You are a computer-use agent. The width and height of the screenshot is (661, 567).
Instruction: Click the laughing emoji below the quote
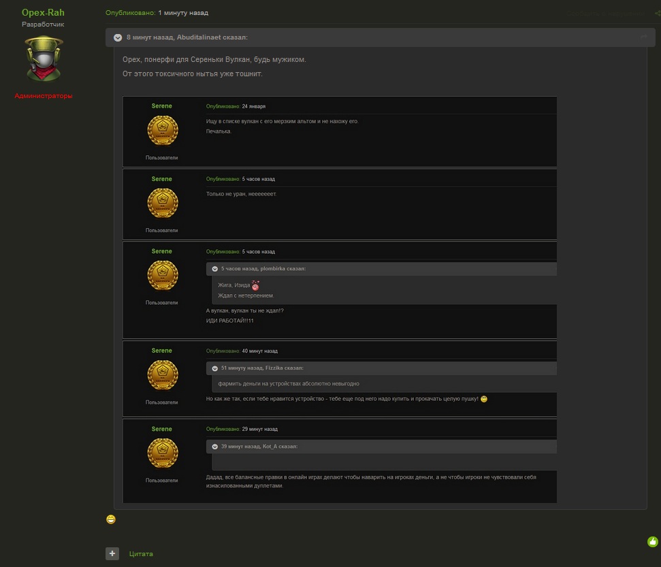(111, 519)
